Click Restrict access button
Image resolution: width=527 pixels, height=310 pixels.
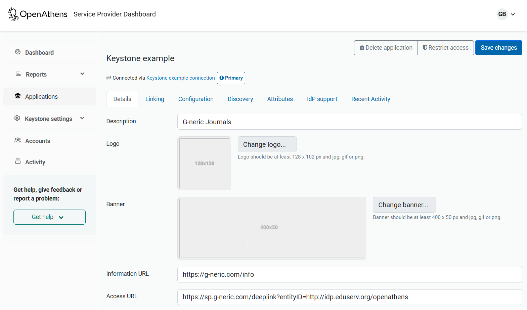(x=446, y=48)
